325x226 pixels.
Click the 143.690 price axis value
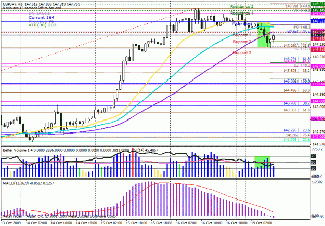click(x=318, y=107)
